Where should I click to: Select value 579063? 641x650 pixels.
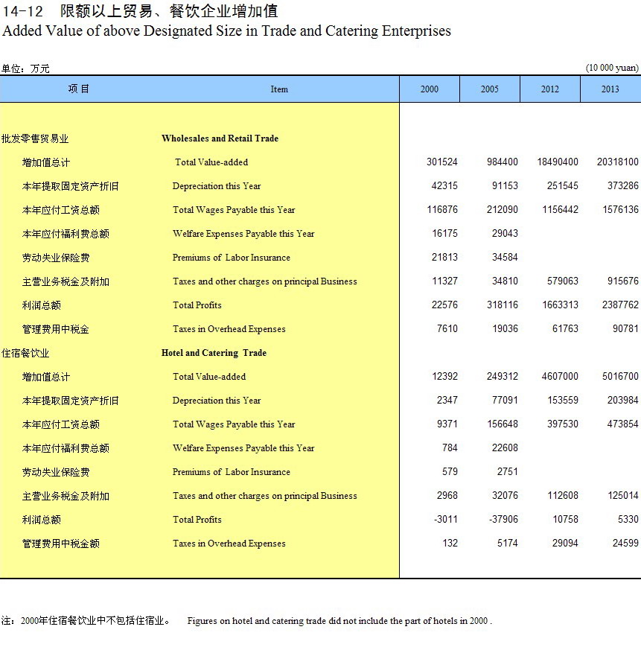tap(563, 281)
